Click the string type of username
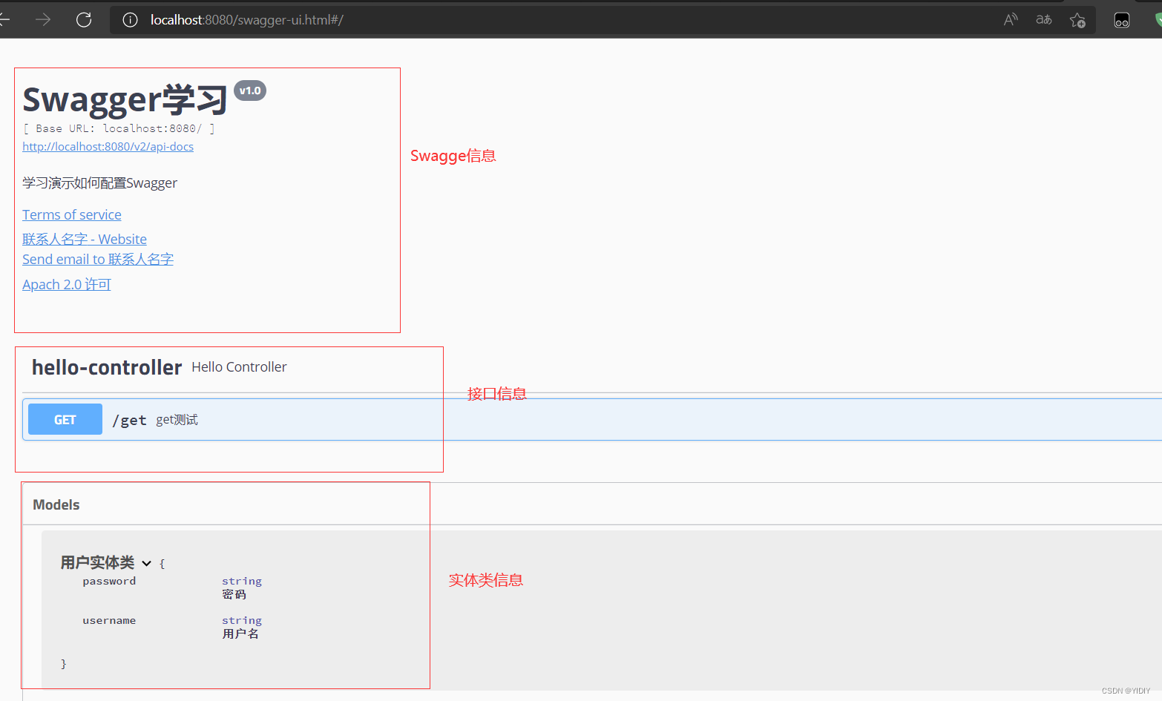Image resolution: width=1162 pixels, height=701 pixels. tap(242, 620)
